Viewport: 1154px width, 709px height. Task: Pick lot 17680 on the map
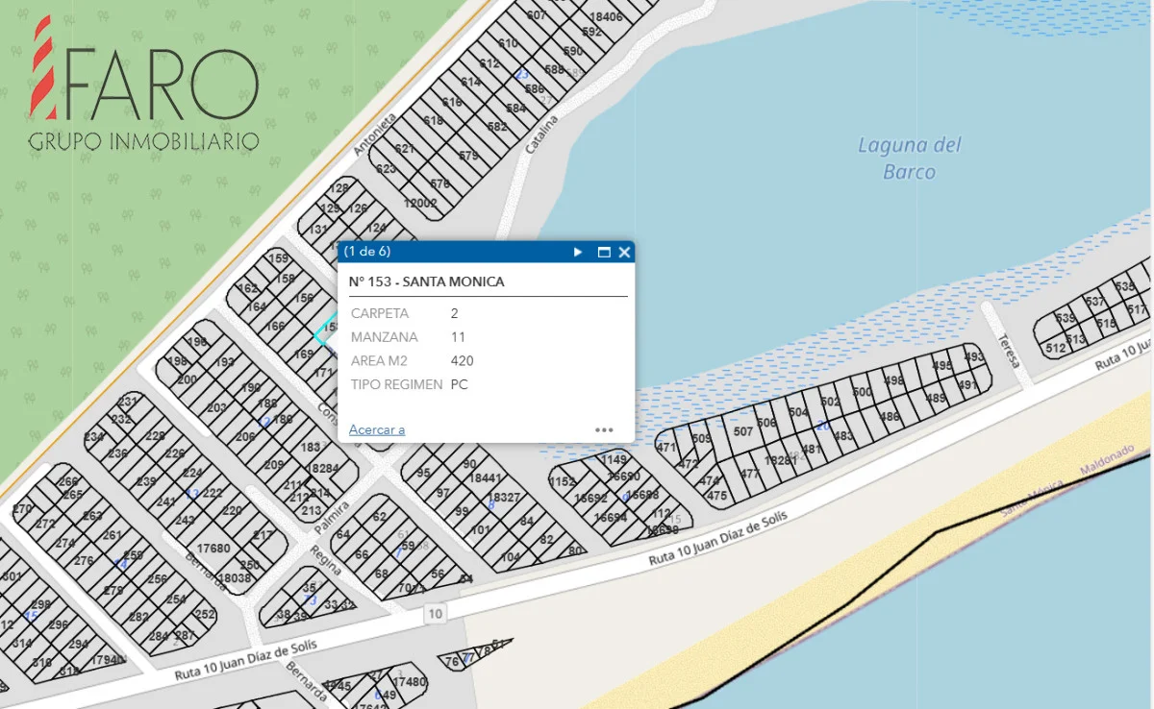(x=213, y=549)
